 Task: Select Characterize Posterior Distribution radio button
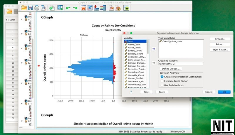[x=162, y=77]
